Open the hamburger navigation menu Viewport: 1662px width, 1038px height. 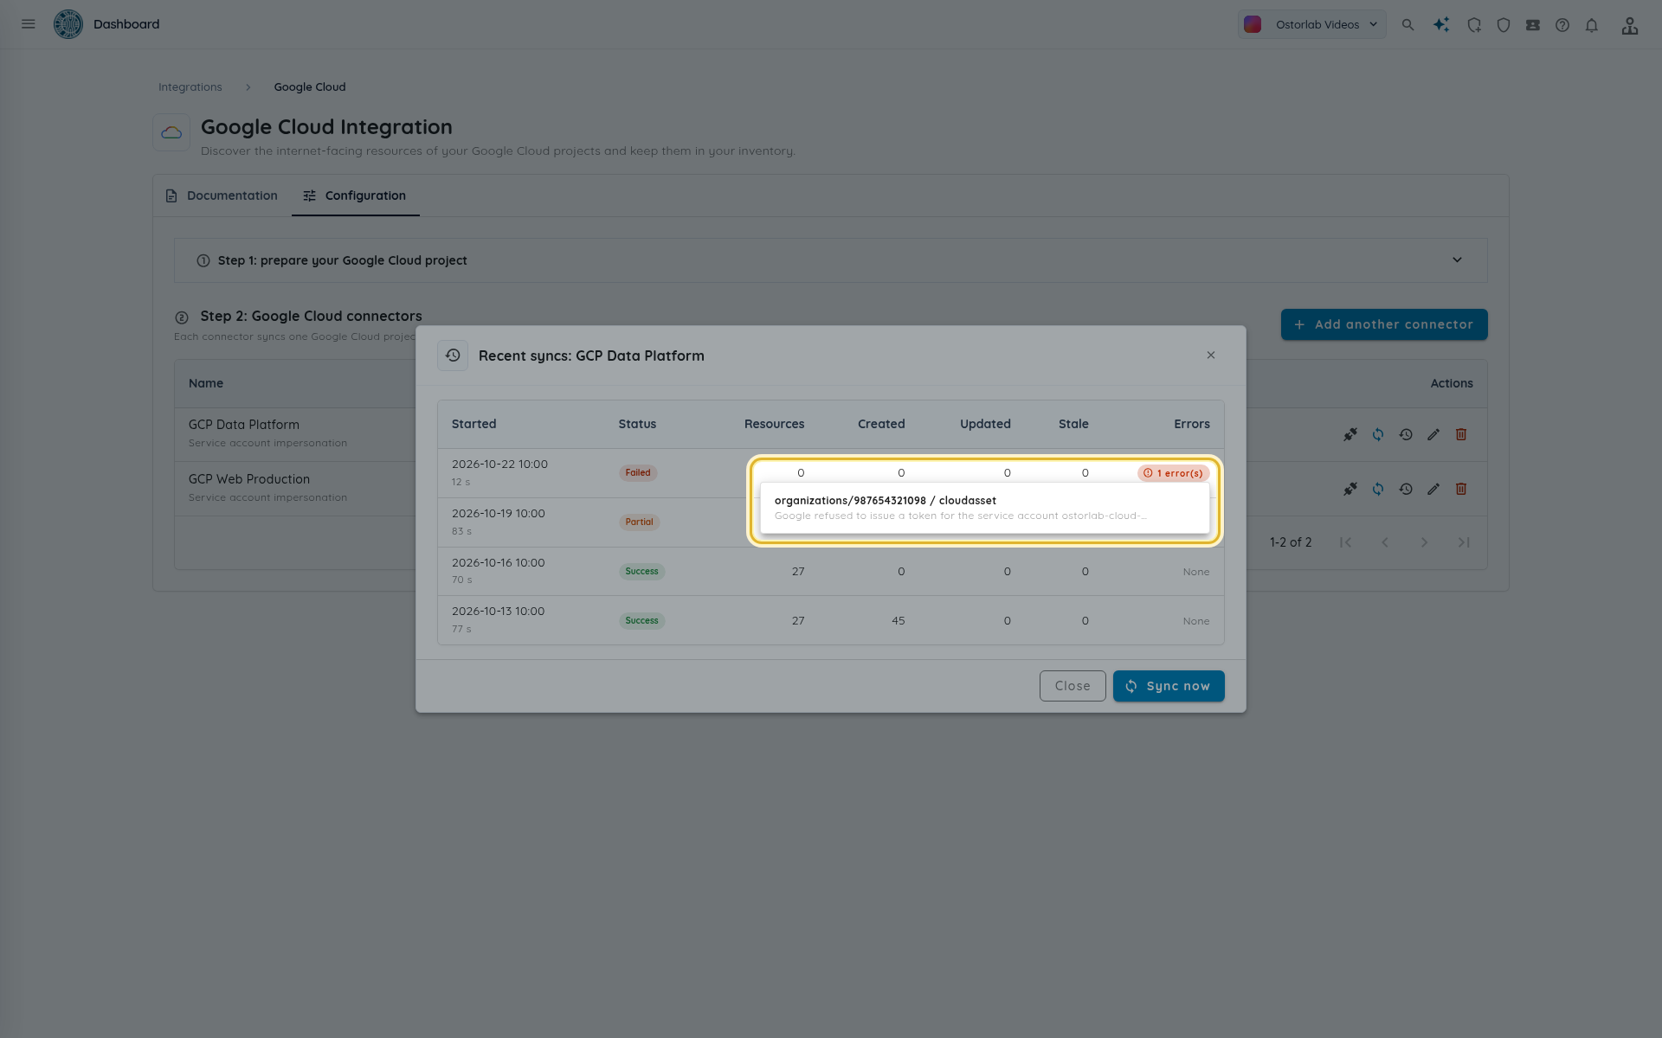[x=29, y=24]
